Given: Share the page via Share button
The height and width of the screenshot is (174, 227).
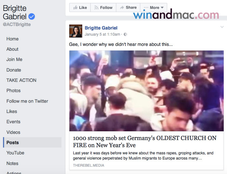Looking at the screenshot, I should coord(128,7).
